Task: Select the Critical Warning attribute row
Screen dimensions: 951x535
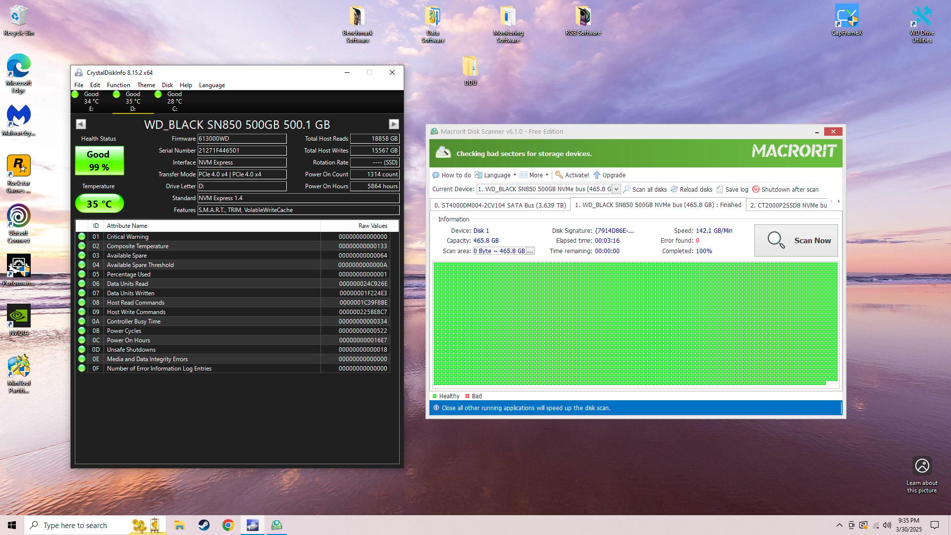Action: click(233, 237)
